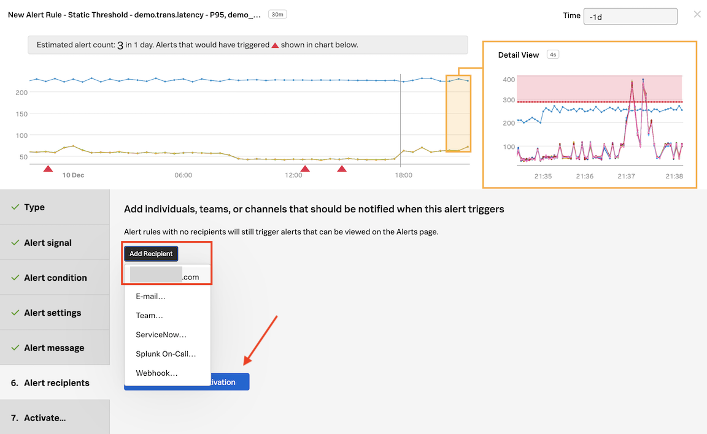The height and width of the screenshot is (434, 707).
Task: Close the New Alert Rule dialog
Action: coord(697,14)
